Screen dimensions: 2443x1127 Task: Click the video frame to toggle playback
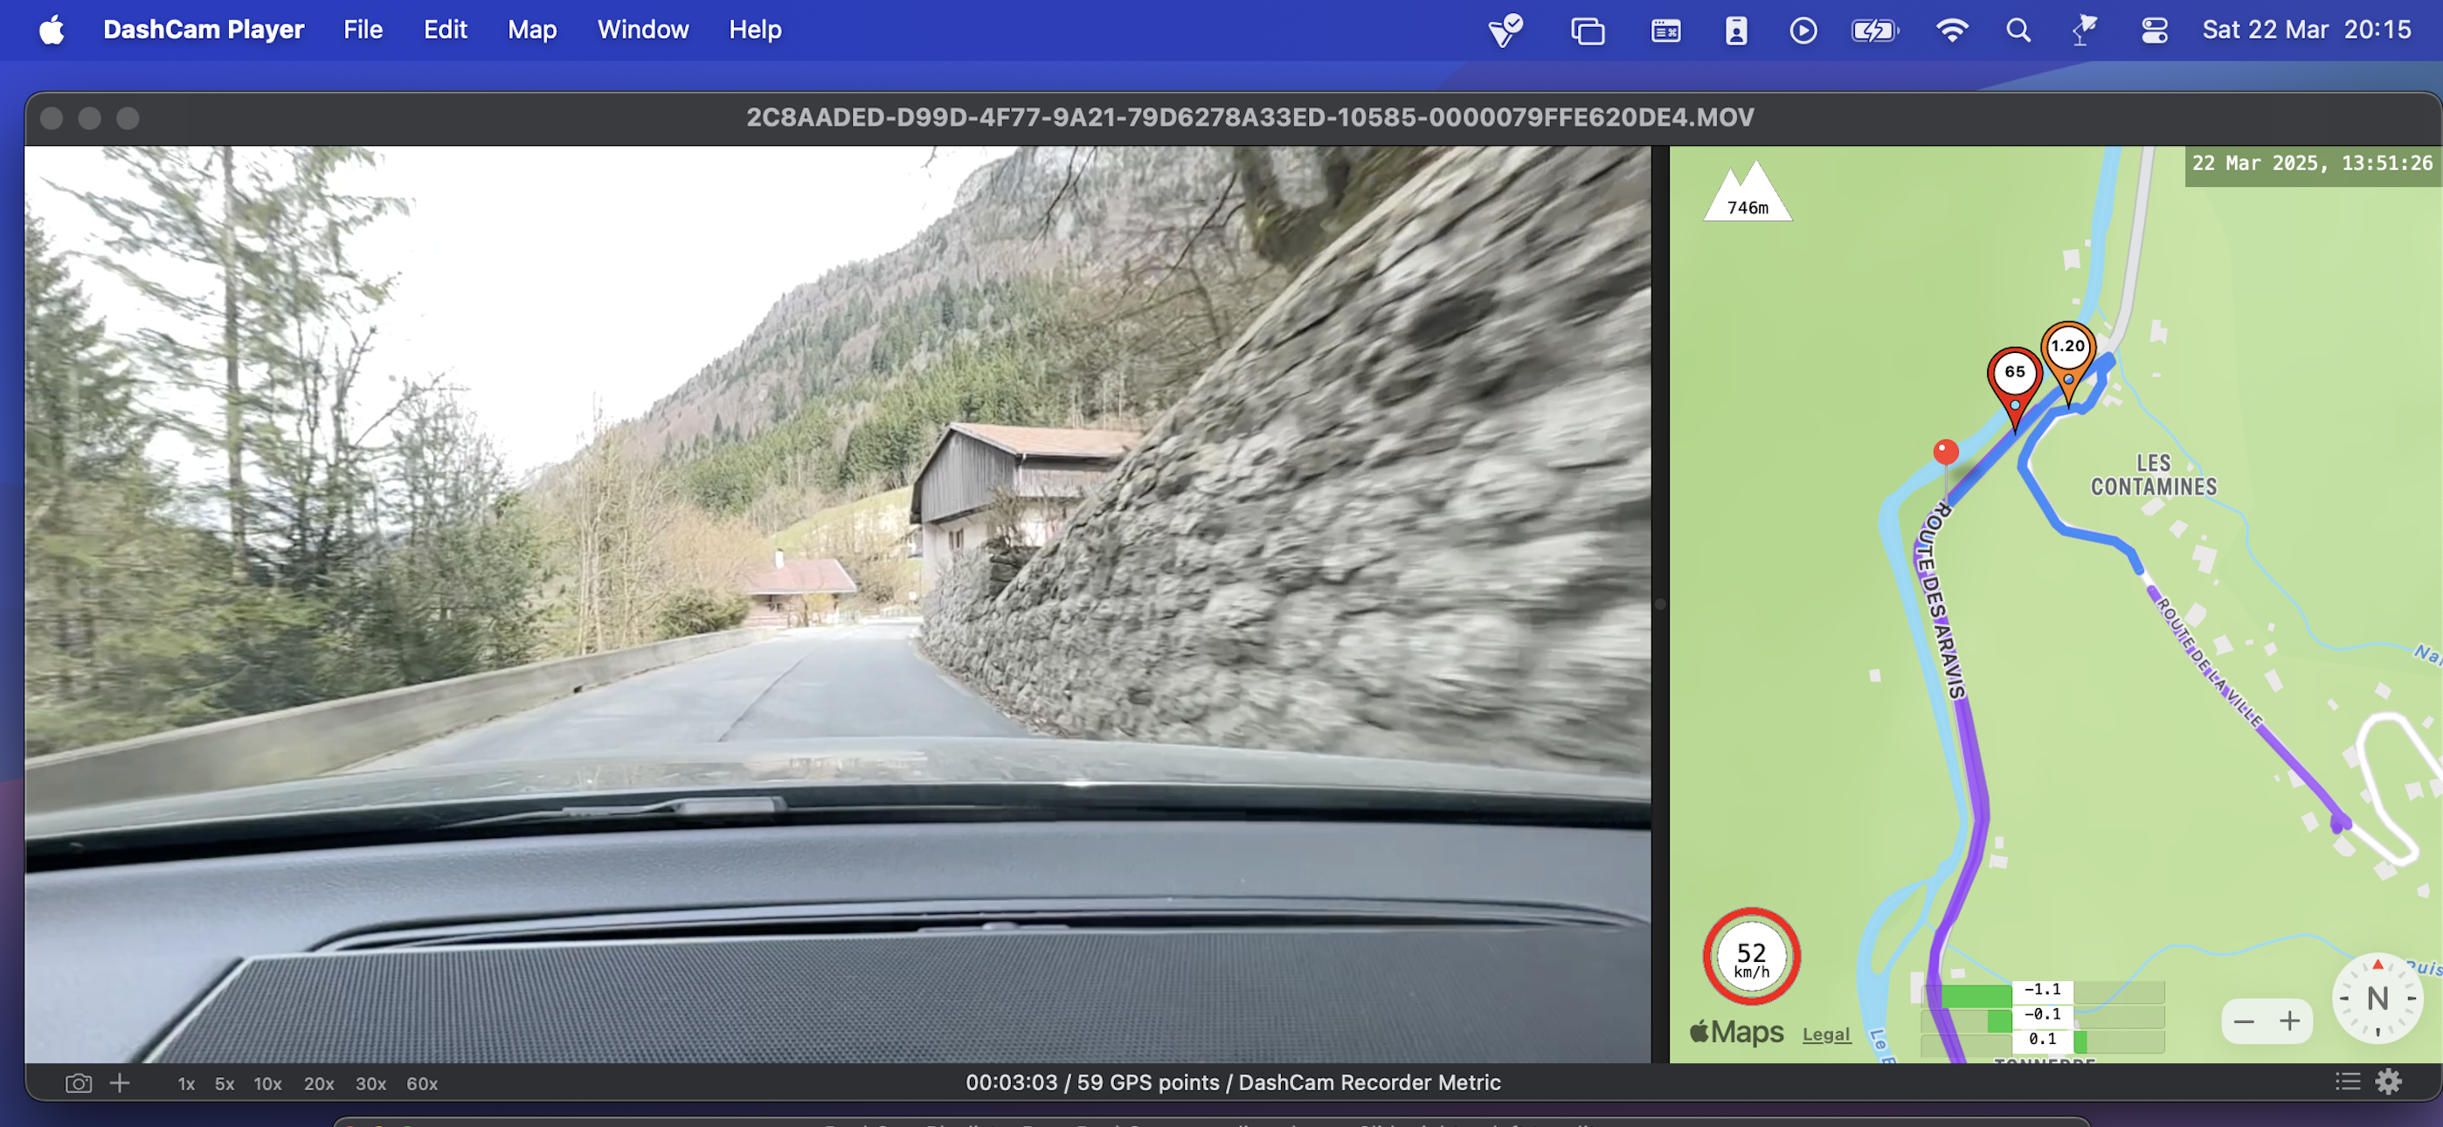point(837,604)
